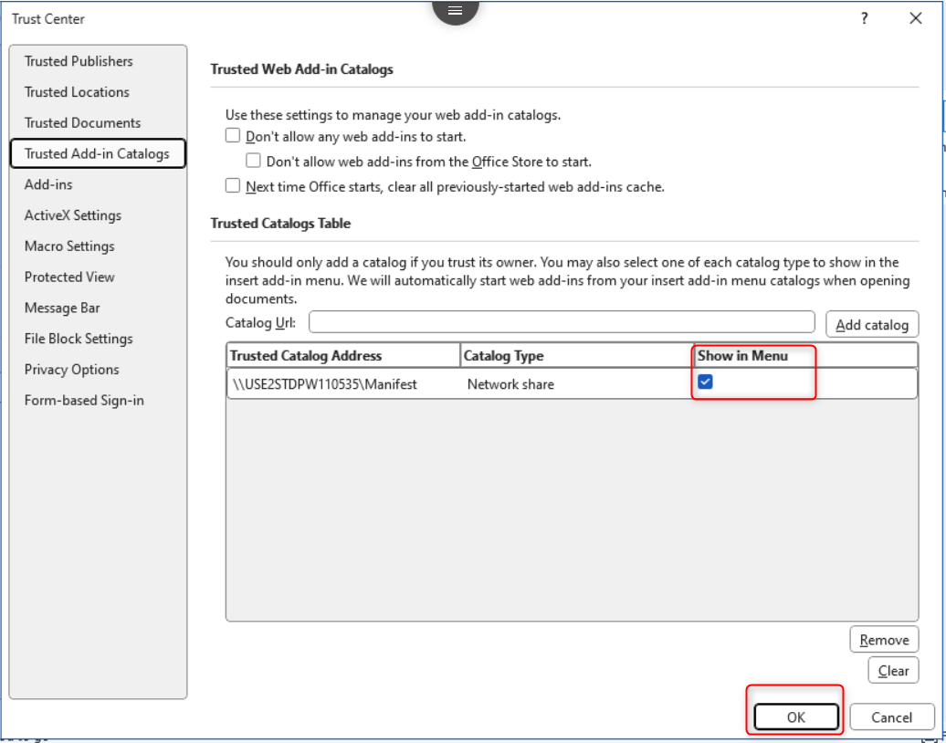Viewport: 946px width, 743px height.
Task: Enable 'Don't allow any web add-ins to start'
Action: [x=233, y=134]
